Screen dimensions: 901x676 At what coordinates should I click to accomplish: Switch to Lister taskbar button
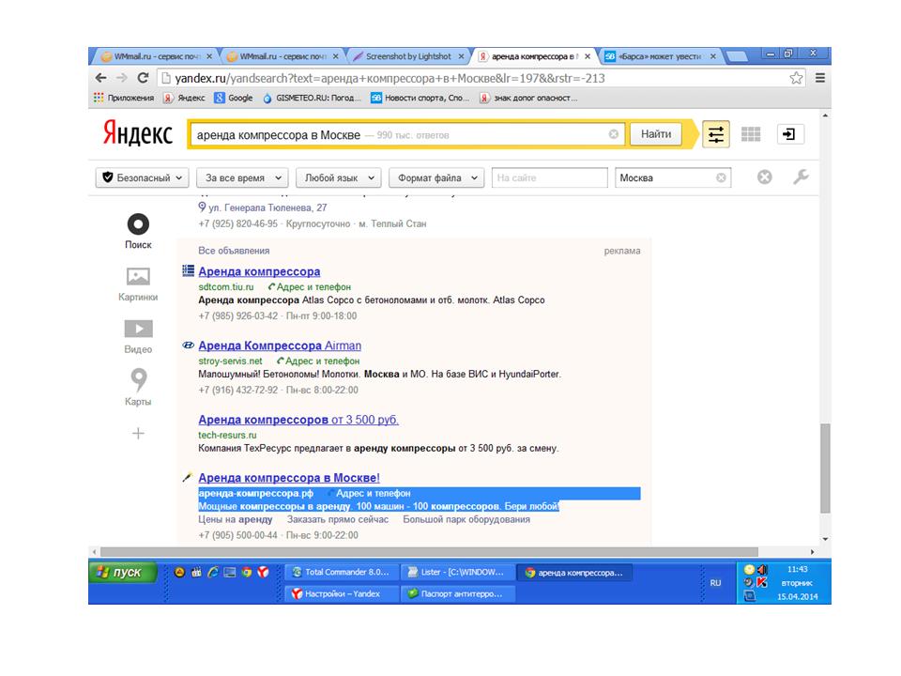tap(457, 572)
